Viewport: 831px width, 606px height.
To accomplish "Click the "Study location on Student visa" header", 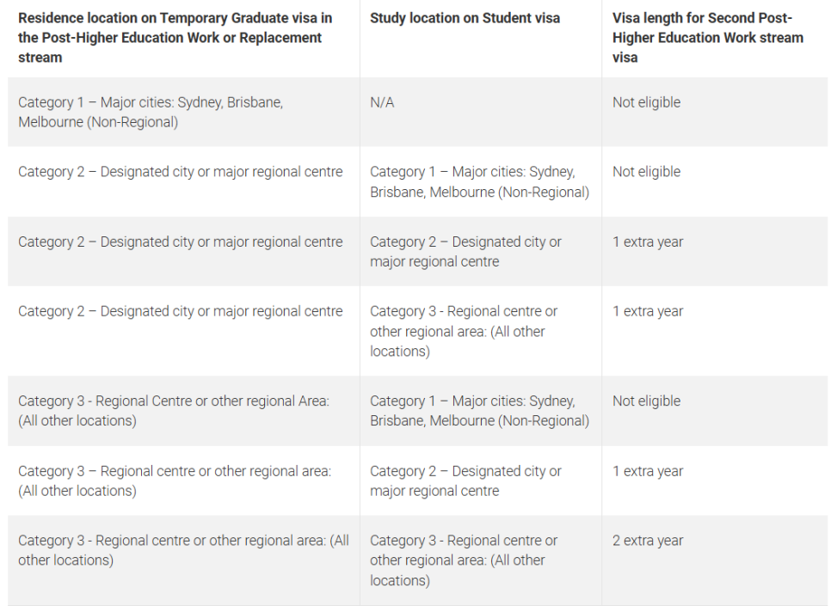I will point(465,18).
